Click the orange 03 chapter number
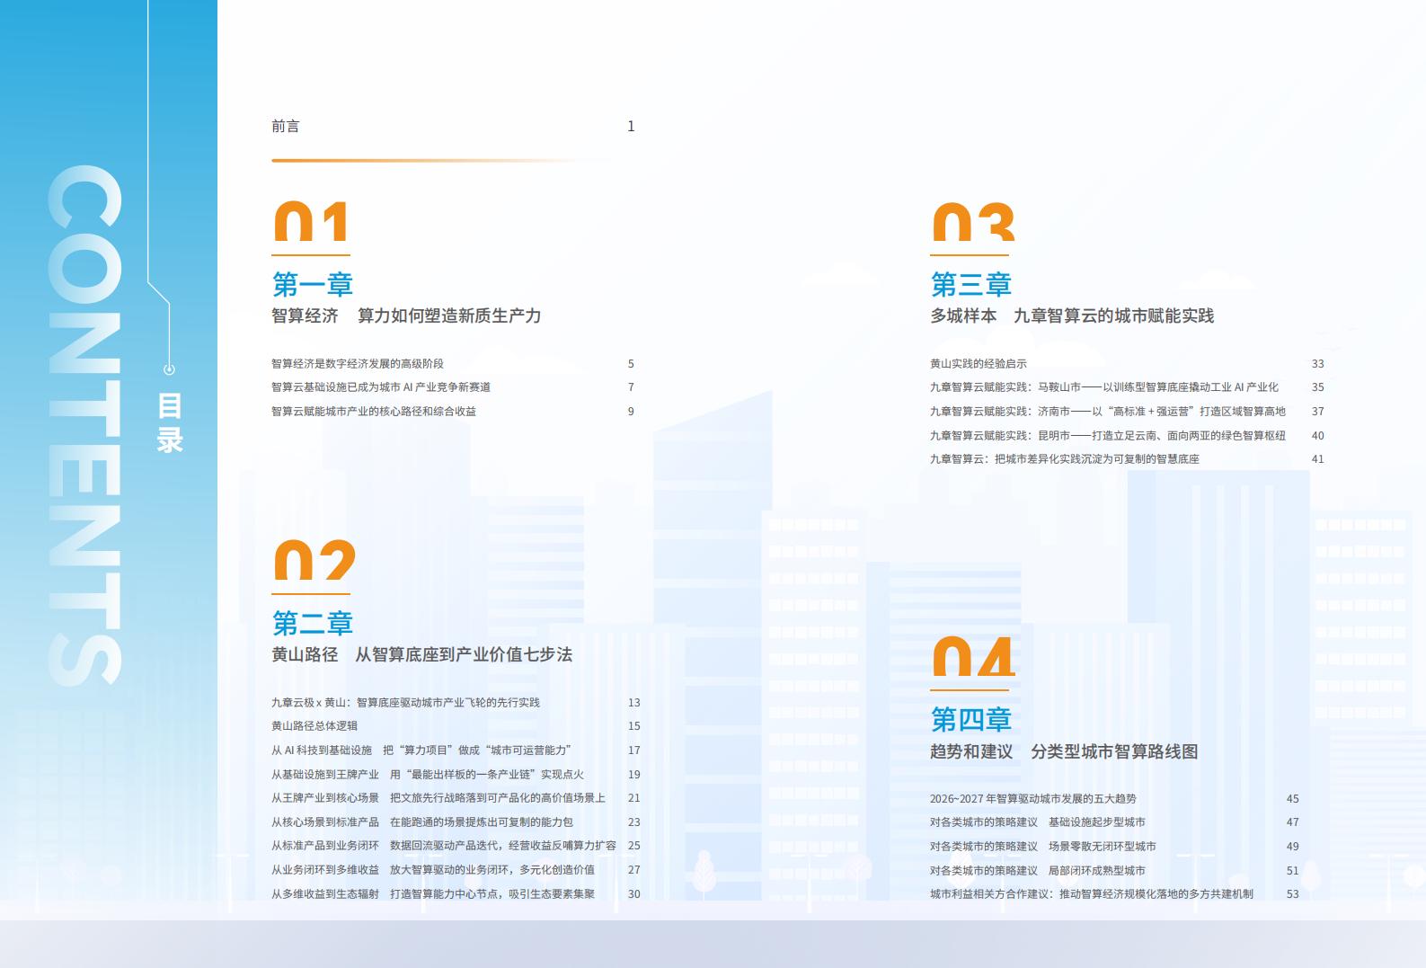 (973, 222)
